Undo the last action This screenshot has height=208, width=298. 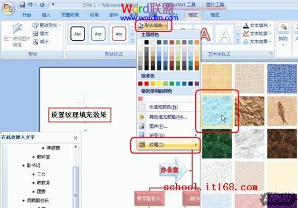(x=30, y=5)
